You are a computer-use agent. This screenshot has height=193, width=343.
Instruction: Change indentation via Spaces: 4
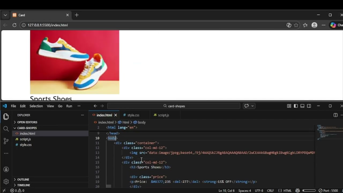pyautogui.click(x=245, y=191)
